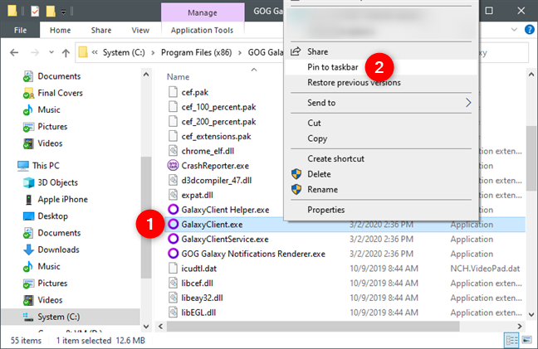
Task: Go forward with the Forward arrow
Action: 35,52
